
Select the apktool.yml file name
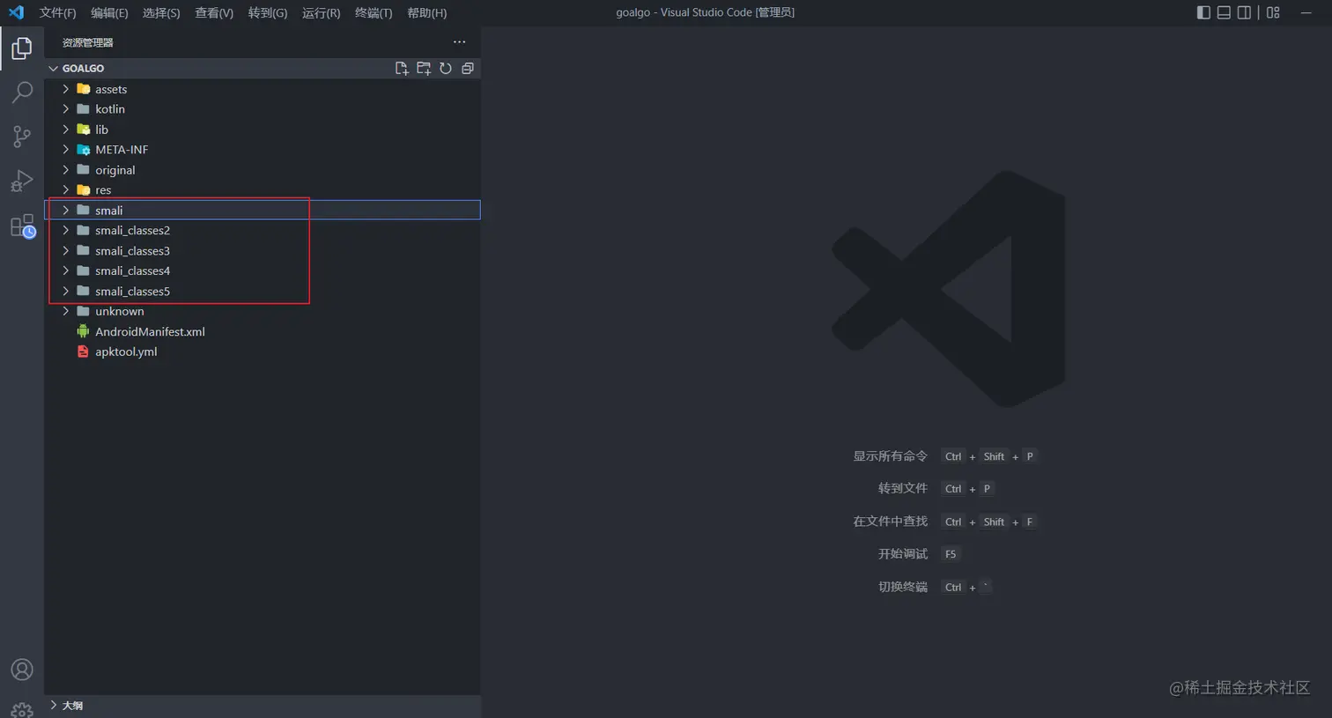pyautogui.click(x=126, y=352)
